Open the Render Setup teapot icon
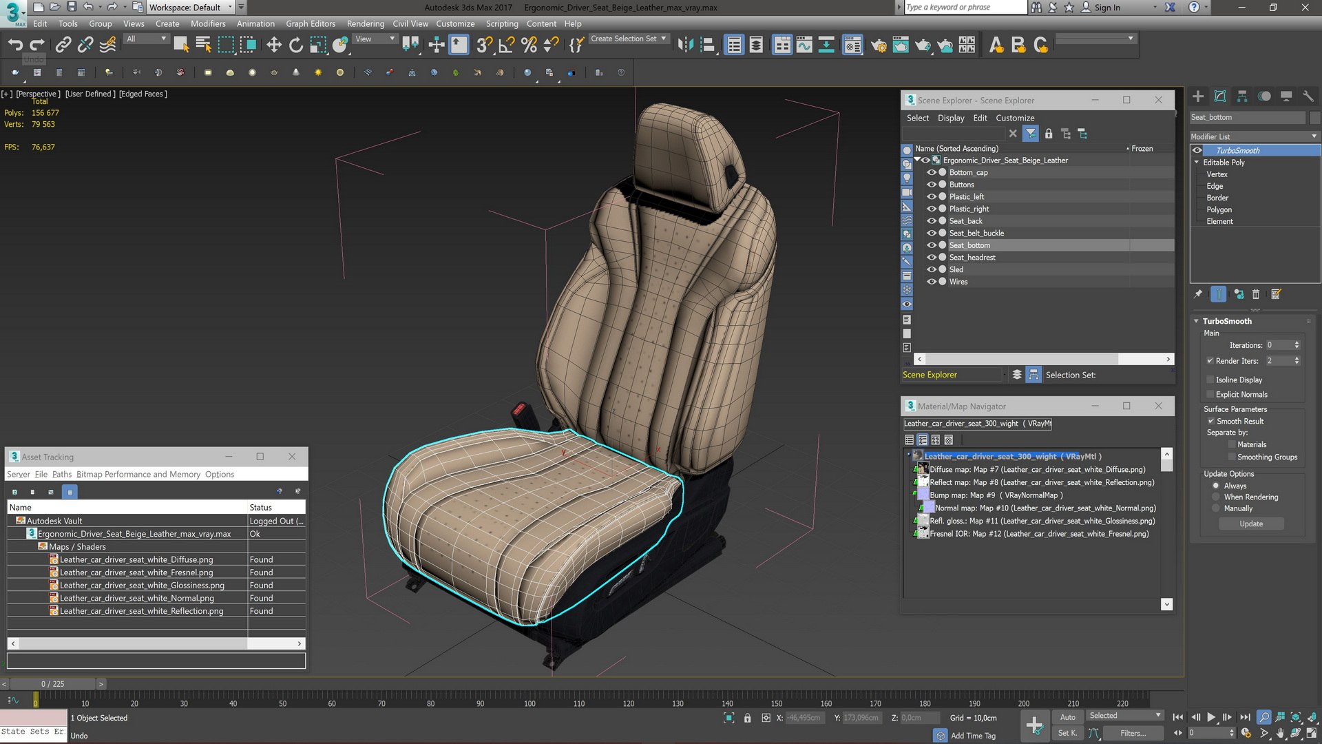This screenshot has height=744, width=1322. point(879,45)
